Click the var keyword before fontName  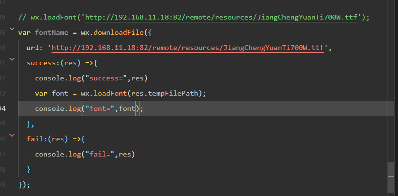coord(24,33)
